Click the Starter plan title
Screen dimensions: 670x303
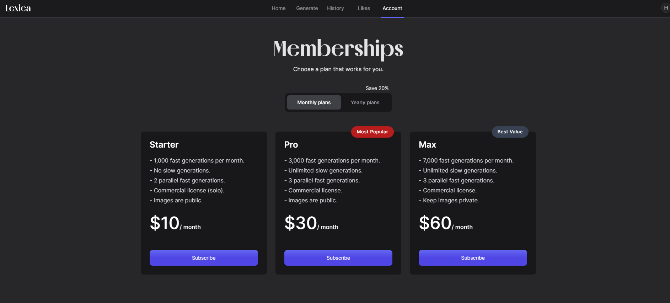pos(164,145)
